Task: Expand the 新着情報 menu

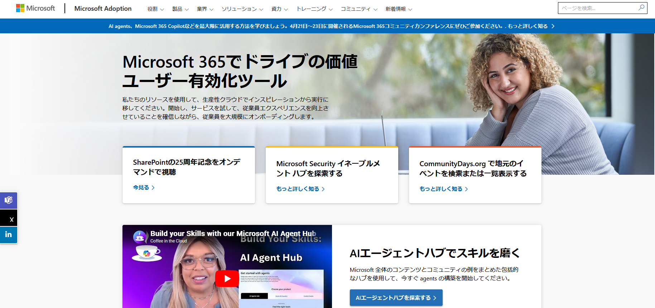Action: pyautogui.click(x=399, y=9)
